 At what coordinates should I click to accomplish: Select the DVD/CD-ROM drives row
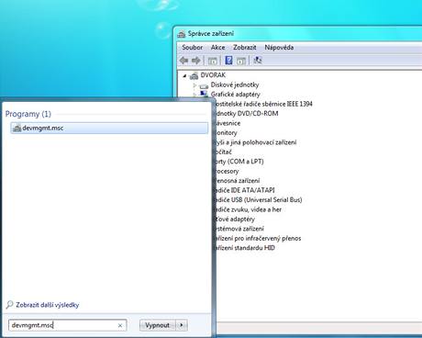pyautogui.click(x=246, y=114)
